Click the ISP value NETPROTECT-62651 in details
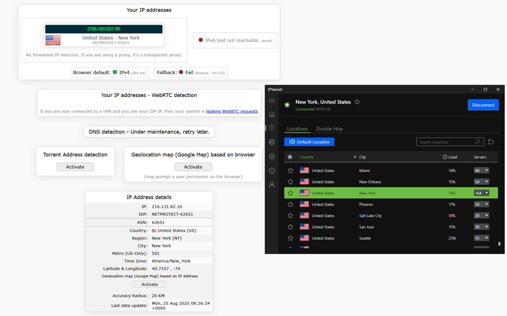This screenshot has height=316, width=507. point(172,214)
